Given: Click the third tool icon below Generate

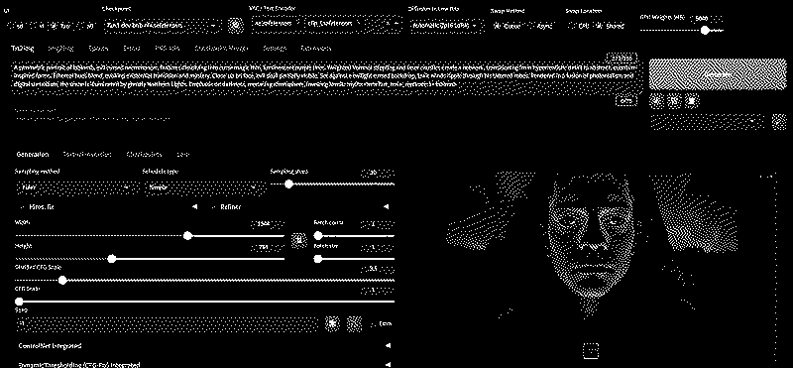Looking at the screenshot, I should point(691,101).
